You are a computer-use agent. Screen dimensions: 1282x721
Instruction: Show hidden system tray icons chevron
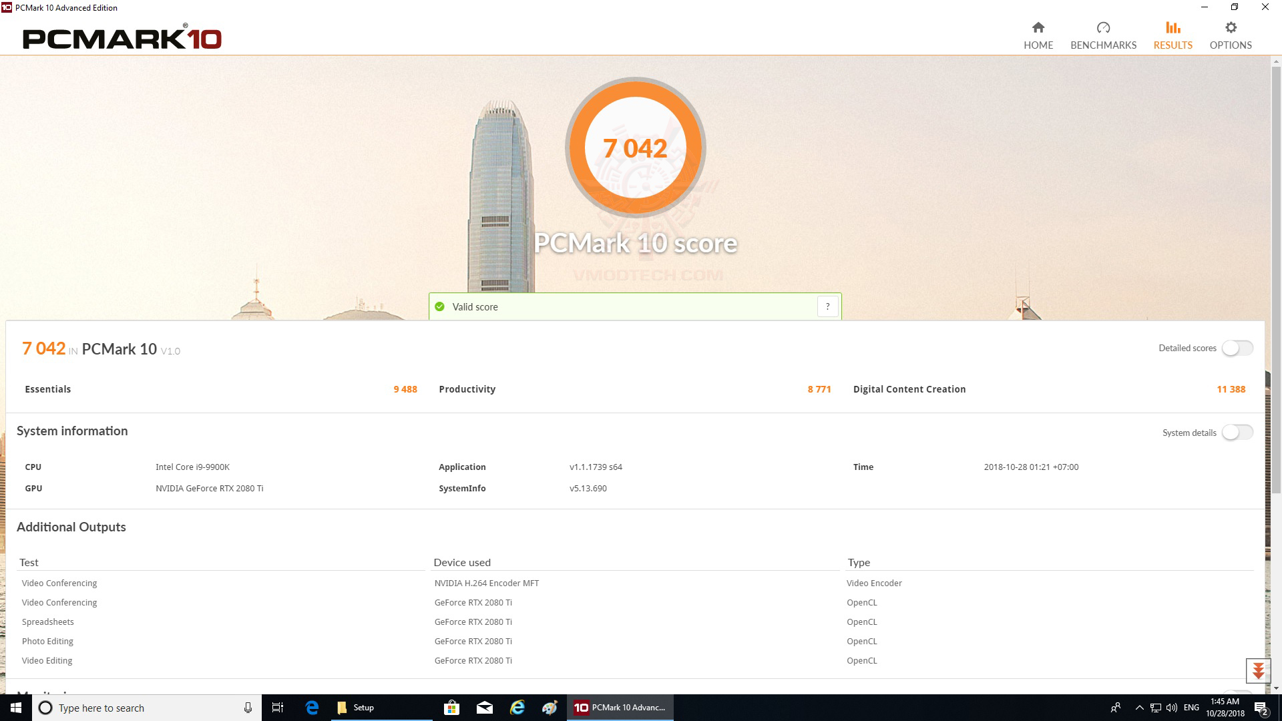coord(1139,708)
